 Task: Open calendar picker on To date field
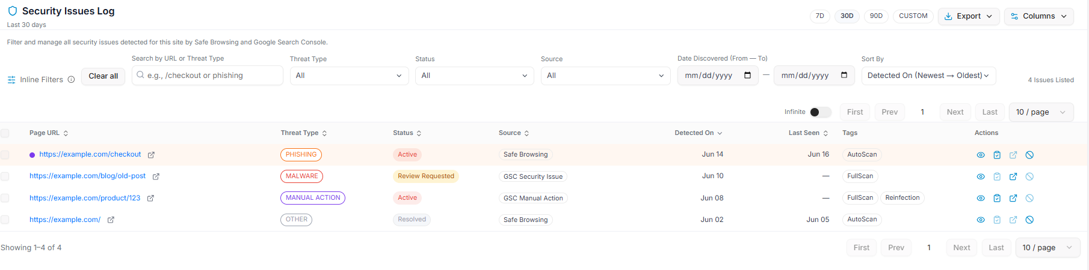coord(844,75)
